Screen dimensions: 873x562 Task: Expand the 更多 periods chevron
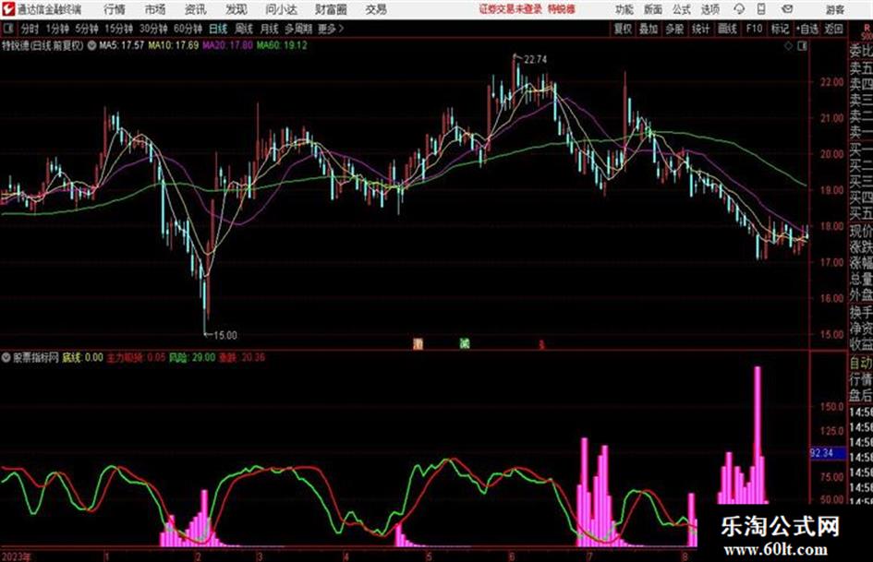coord(332,29)
